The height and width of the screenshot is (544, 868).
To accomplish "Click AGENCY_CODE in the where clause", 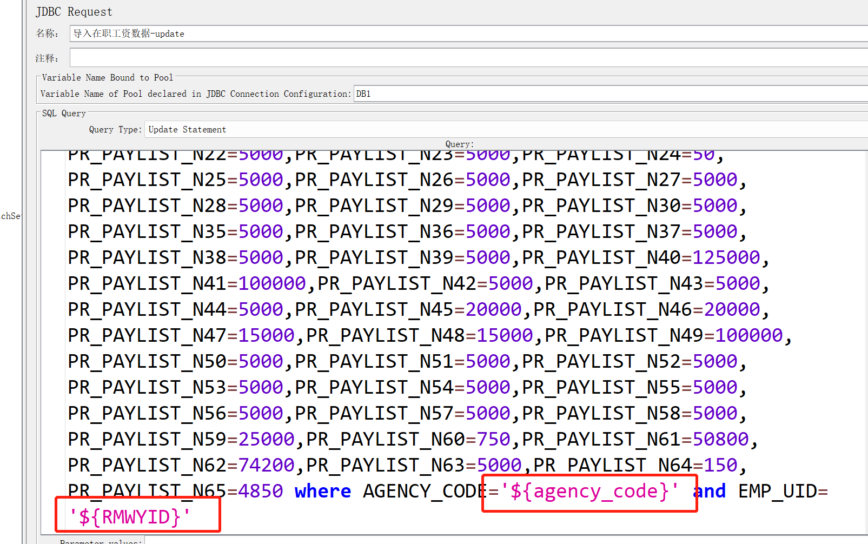I will point(425,491).
